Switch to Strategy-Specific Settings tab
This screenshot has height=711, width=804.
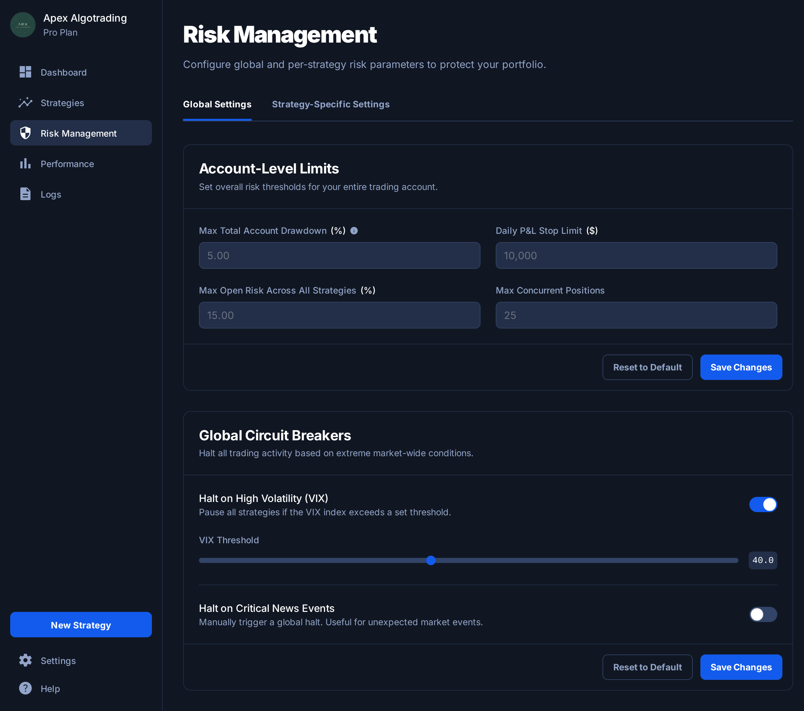[330, 104]
